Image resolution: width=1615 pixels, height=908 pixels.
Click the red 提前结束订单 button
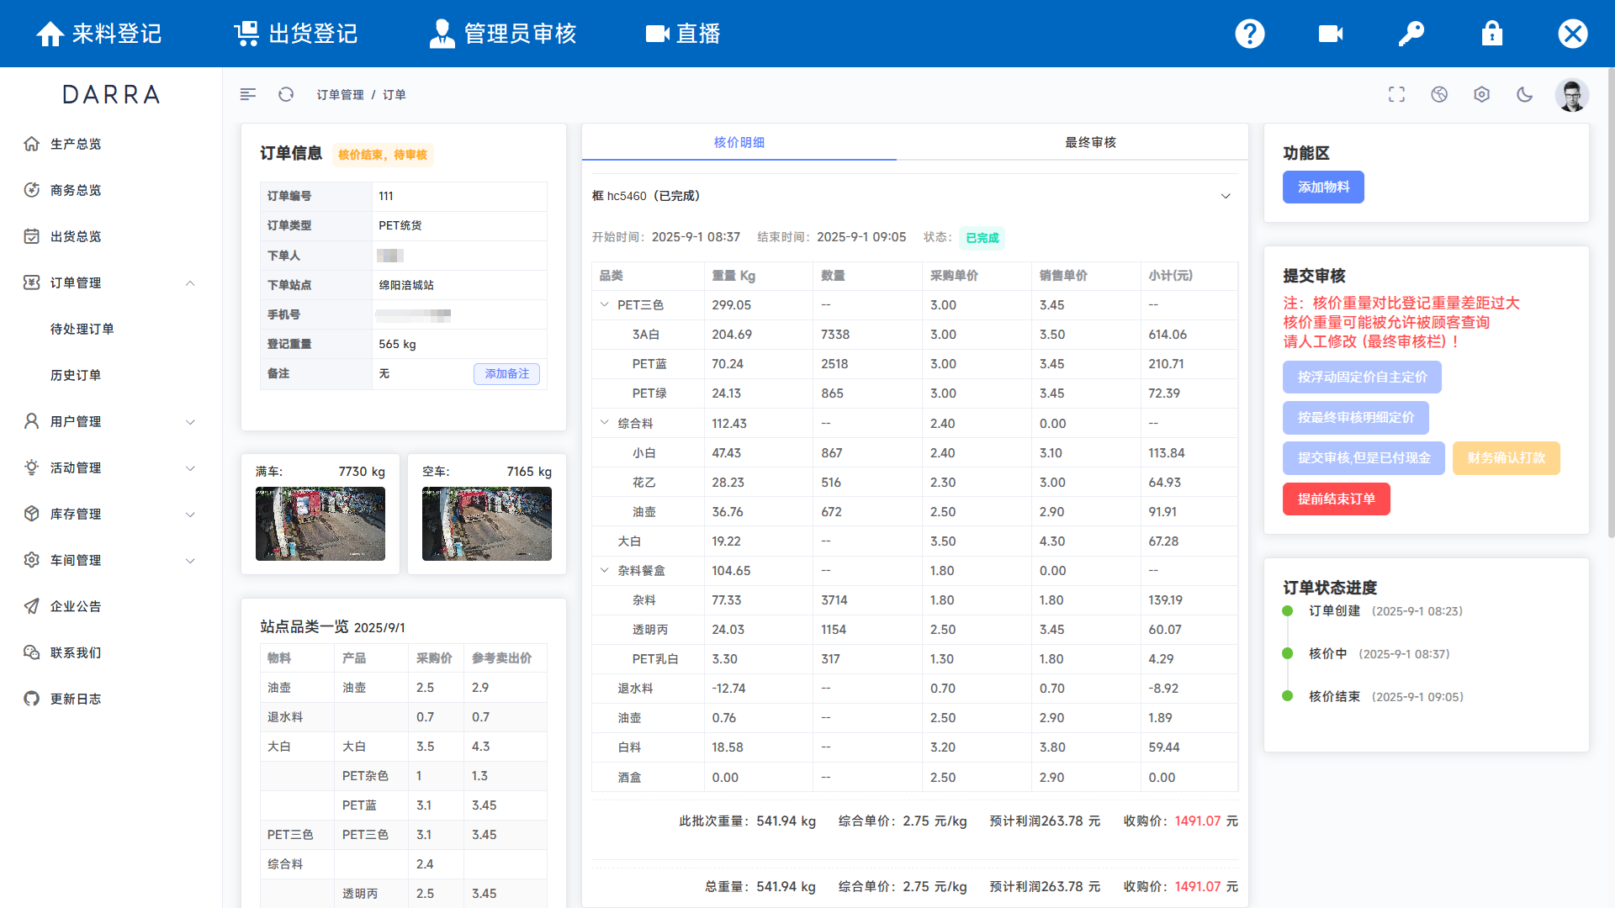tap(1336, 499)
